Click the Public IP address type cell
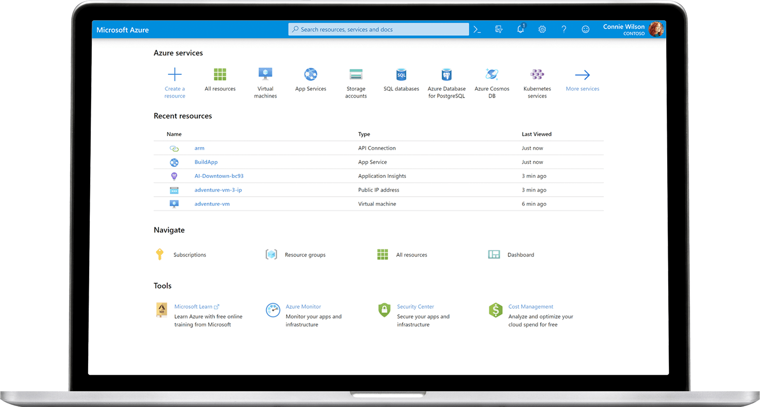This screenshot has height=407, width=760. pyautogui.click(x=378, y=190)
